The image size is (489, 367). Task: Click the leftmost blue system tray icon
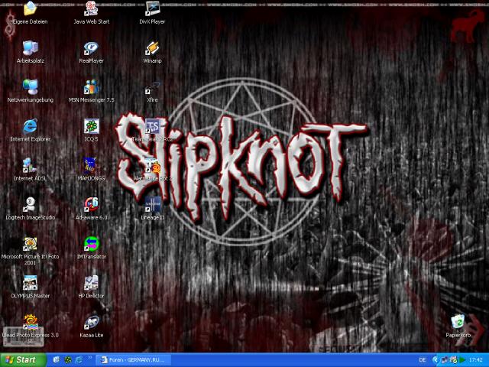coord(436,360)
